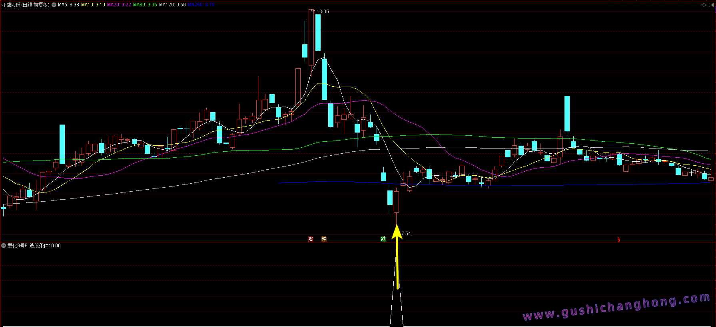Toggle the side panel icon at top right
This screenshot has width=716, height=327.
click(x=711, y=5)
